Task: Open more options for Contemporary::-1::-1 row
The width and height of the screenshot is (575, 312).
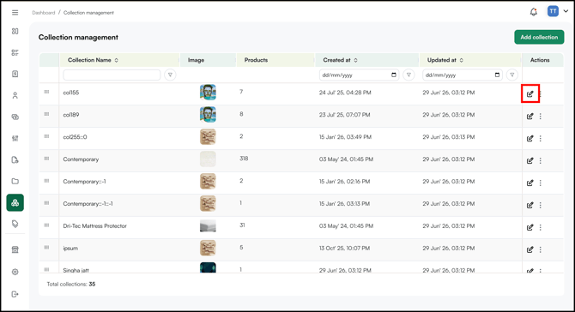Action: coord(540,205)
